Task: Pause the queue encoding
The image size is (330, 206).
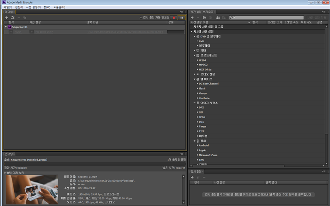Action: [182, 18]
